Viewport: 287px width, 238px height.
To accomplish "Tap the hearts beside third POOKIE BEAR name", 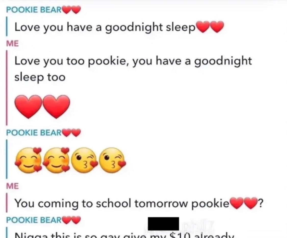I will point(72,220).
